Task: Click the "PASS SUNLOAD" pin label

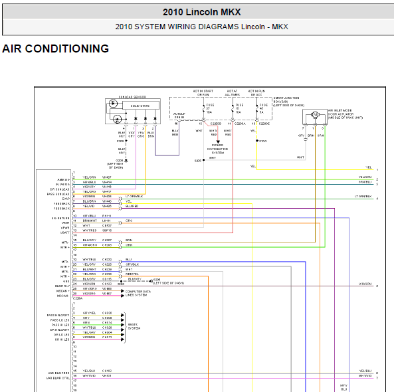Action: [x=58, y=194]
